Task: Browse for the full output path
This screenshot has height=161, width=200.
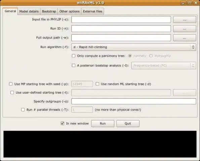Action: pos(185,38)
